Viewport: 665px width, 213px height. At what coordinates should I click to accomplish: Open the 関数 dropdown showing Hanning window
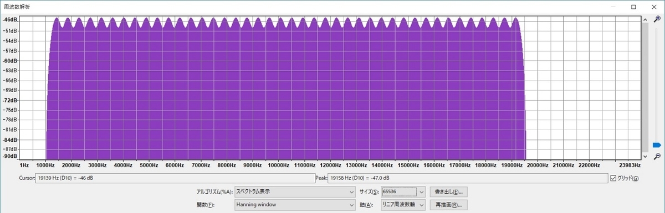pyautogui.click(x=295, y=205)
